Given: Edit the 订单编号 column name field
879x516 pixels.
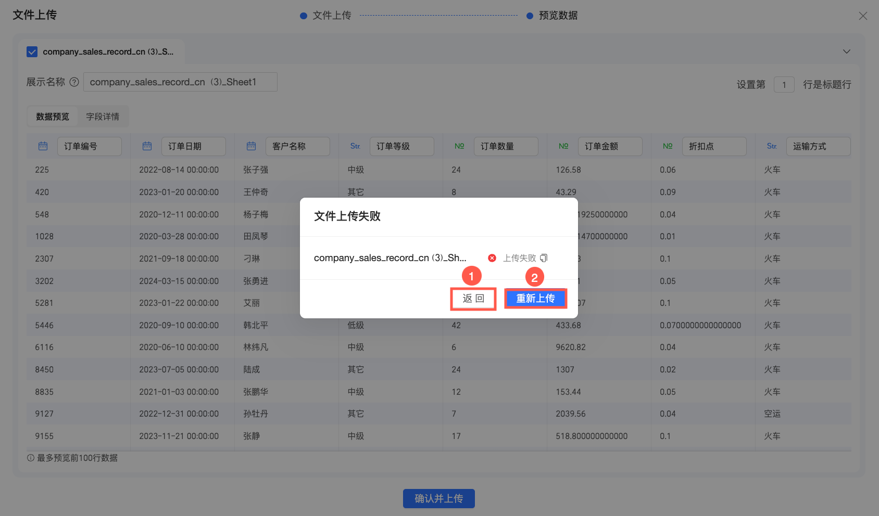Looking at the screenshot, I should (90, 146).
